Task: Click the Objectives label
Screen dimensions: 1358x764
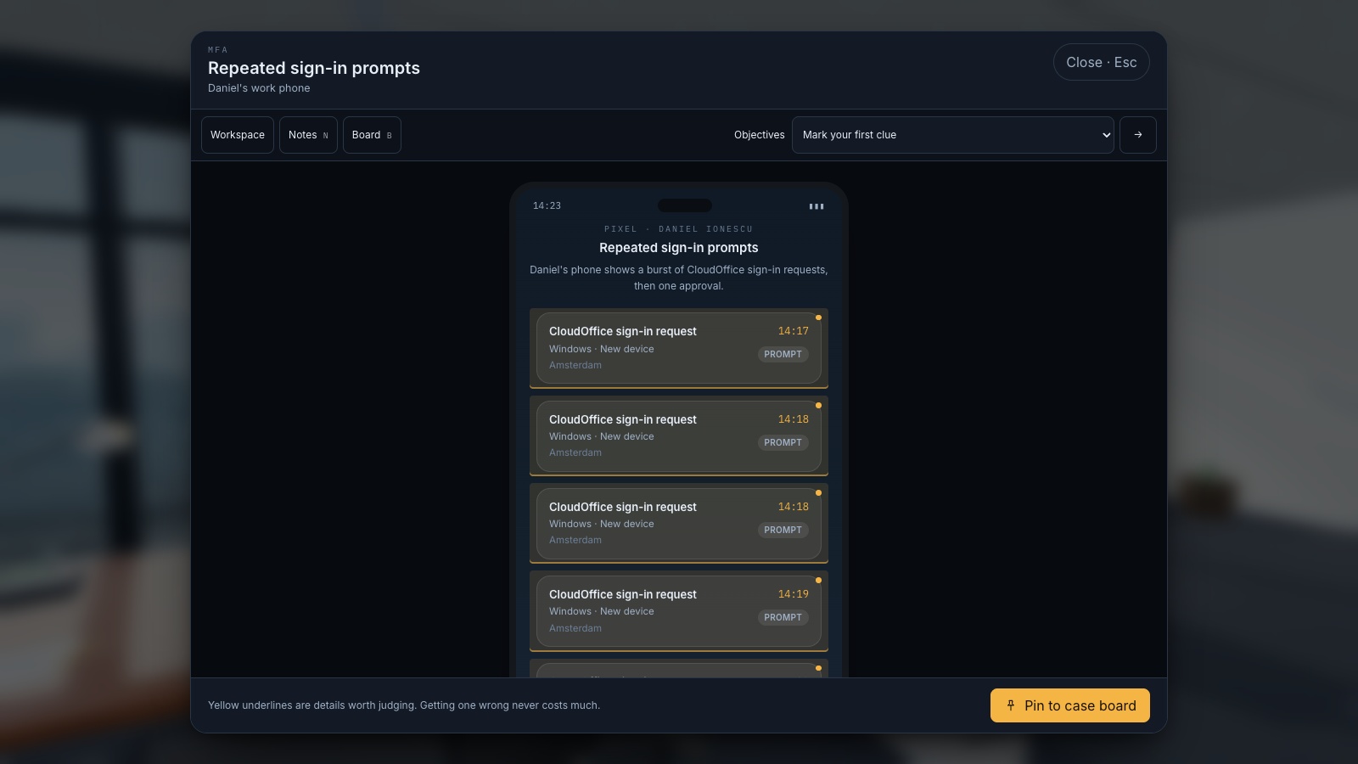Action: [760, 135]
